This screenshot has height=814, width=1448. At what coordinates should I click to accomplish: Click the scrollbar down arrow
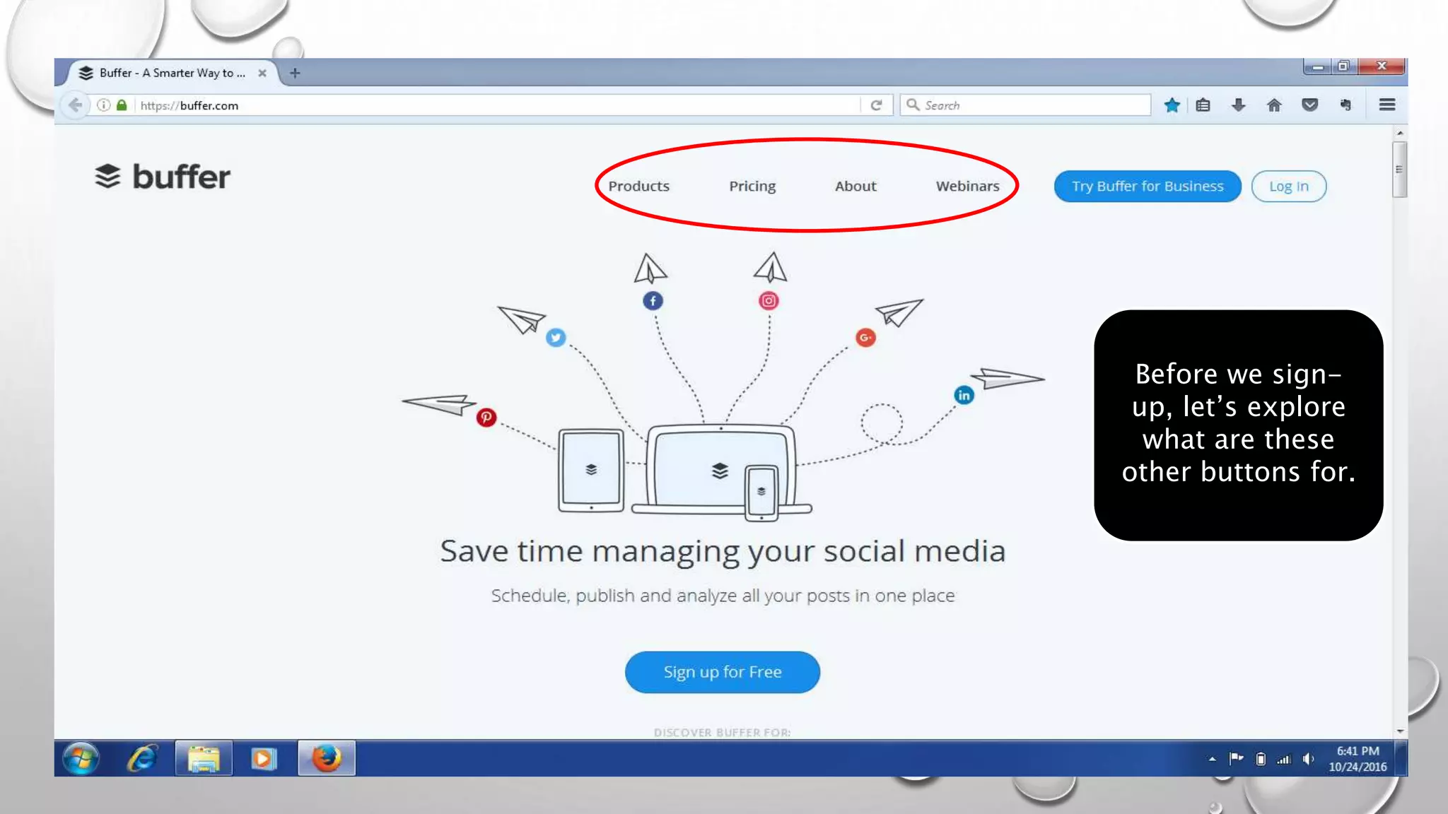point(1399,731)
